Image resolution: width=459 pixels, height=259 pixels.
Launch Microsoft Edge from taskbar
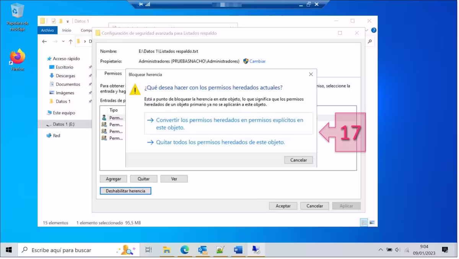click(x=185, y=250)
